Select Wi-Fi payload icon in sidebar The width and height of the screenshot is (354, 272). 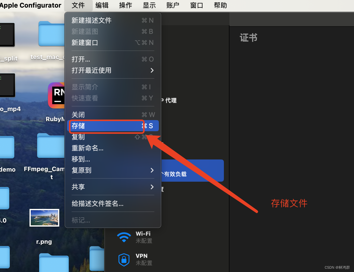124,237
